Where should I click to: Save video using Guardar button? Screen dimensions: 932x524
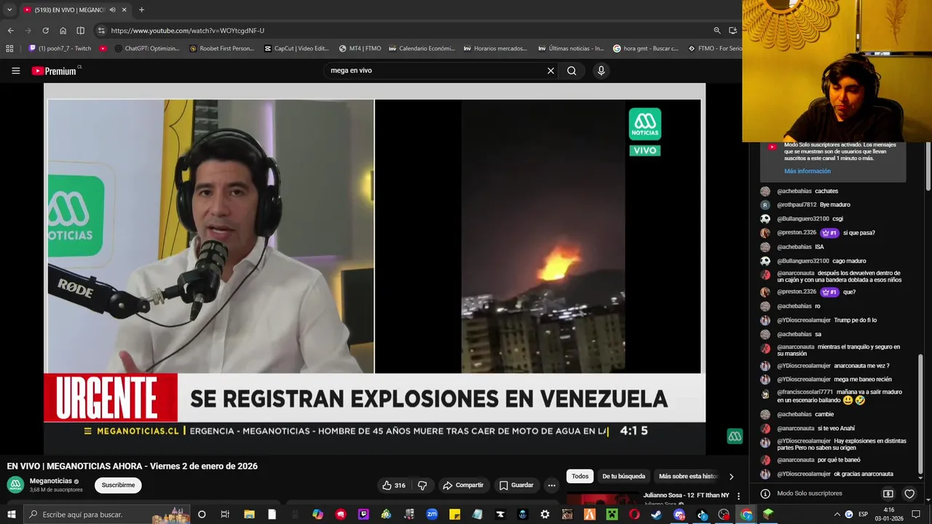(x=516, y=485)
